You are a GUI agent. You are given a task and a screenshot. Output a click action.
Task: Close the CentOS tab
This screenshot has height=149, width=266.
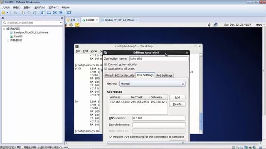coord(97,20)
